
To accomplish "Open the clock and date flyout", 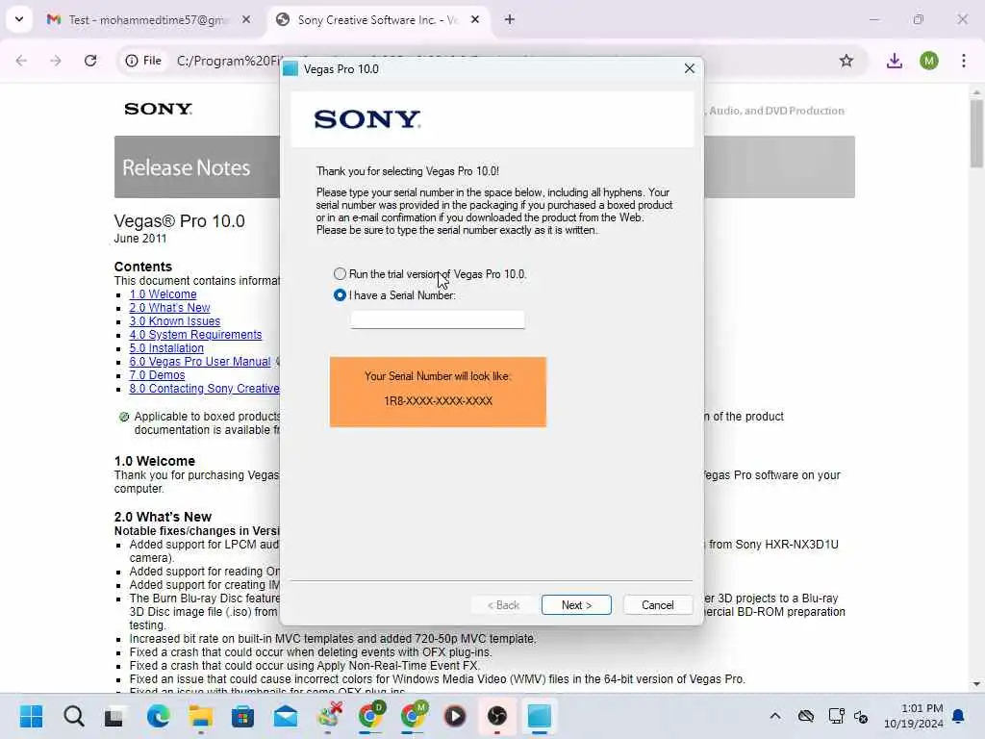I will coord(913,716).
